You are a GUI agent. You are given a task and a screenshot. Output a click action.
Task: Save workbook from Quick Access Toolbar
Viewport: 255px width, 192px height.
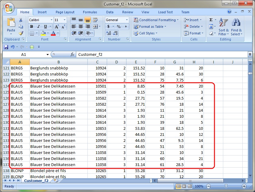(x=6, y=47)
